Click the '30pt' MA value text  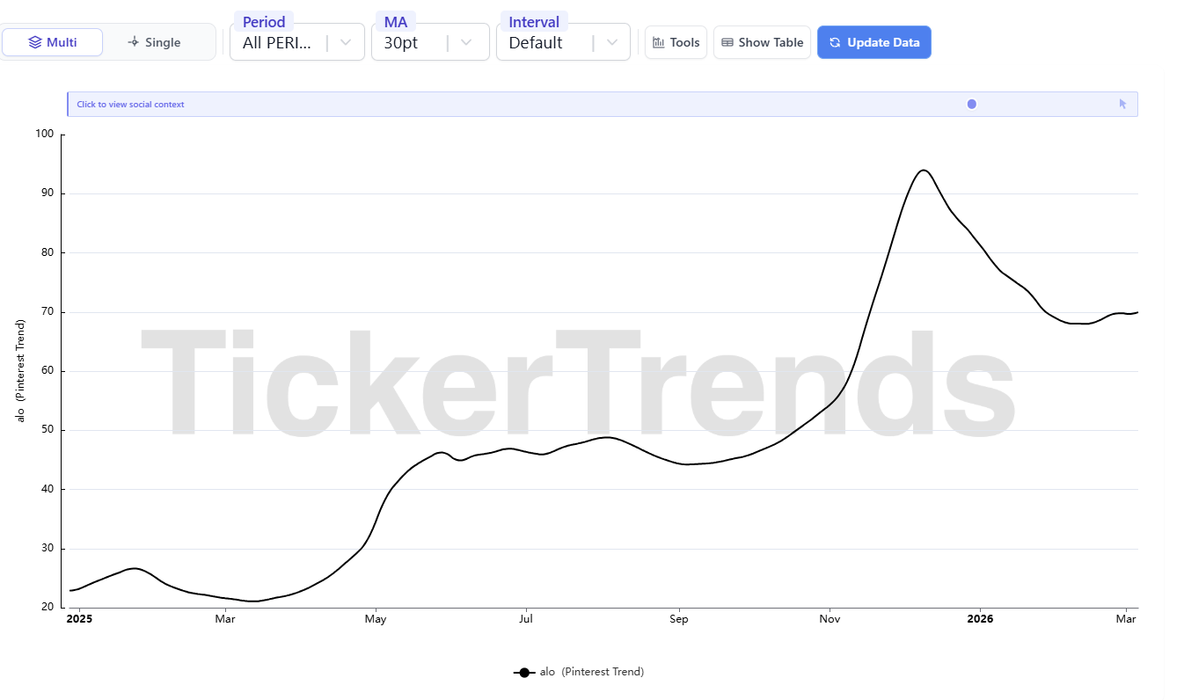[x=401, y=42]
